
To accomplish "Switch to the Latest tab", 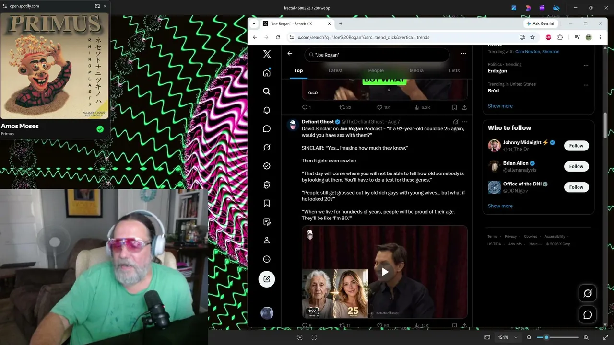I will (335, 70).
